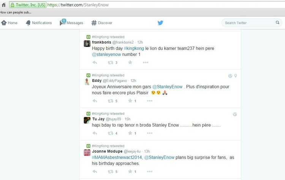
Task: Open @StanleyEnow mention in Joanne's tweet
Action: point(159,157)
